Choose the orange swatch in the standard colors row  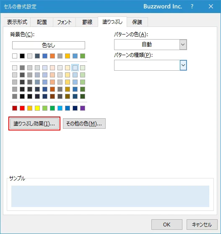pyautogui.click(x=30, y=108)
